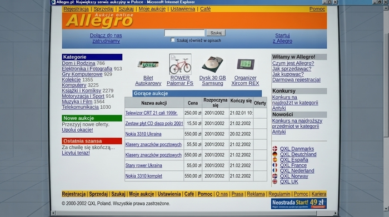Viewport: 389px width, 217px height.
Task: Click the UK flag icon beside QXL UK
Action: tap(275, 181)
